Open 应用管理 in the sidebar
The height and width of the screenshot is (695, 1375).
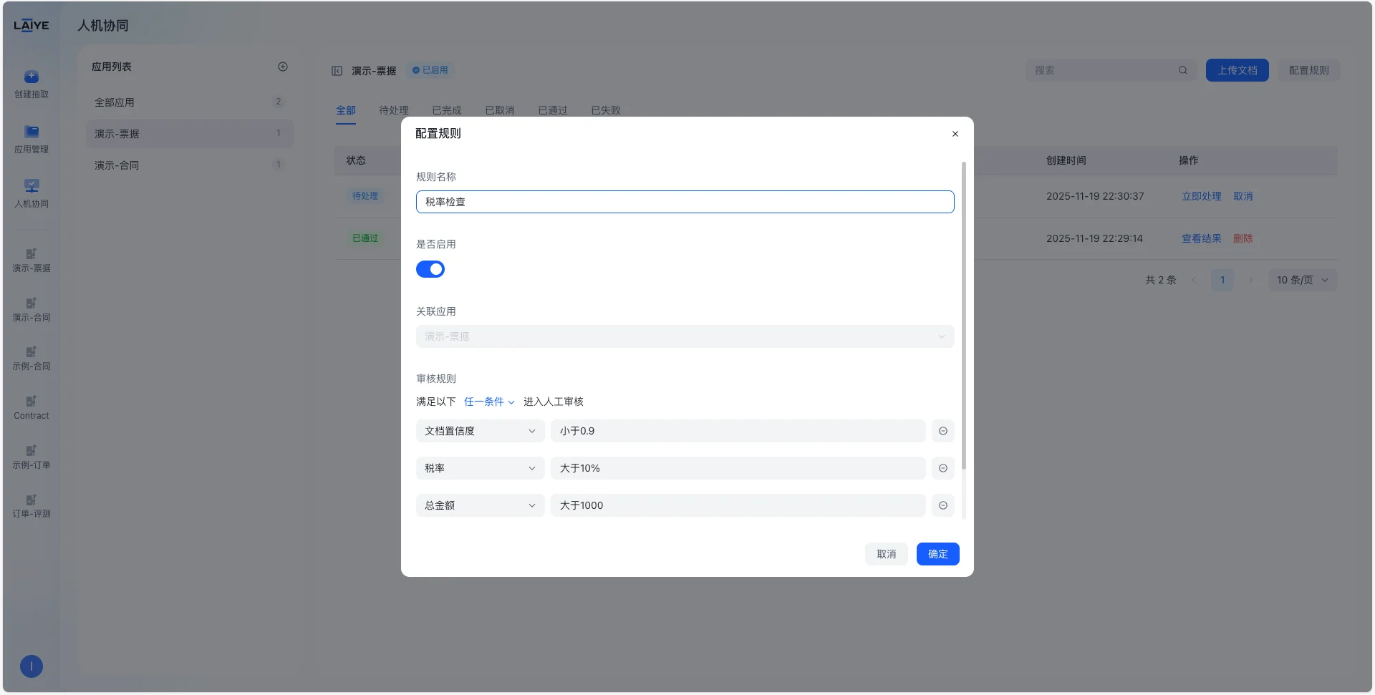(x=32, y=140)
